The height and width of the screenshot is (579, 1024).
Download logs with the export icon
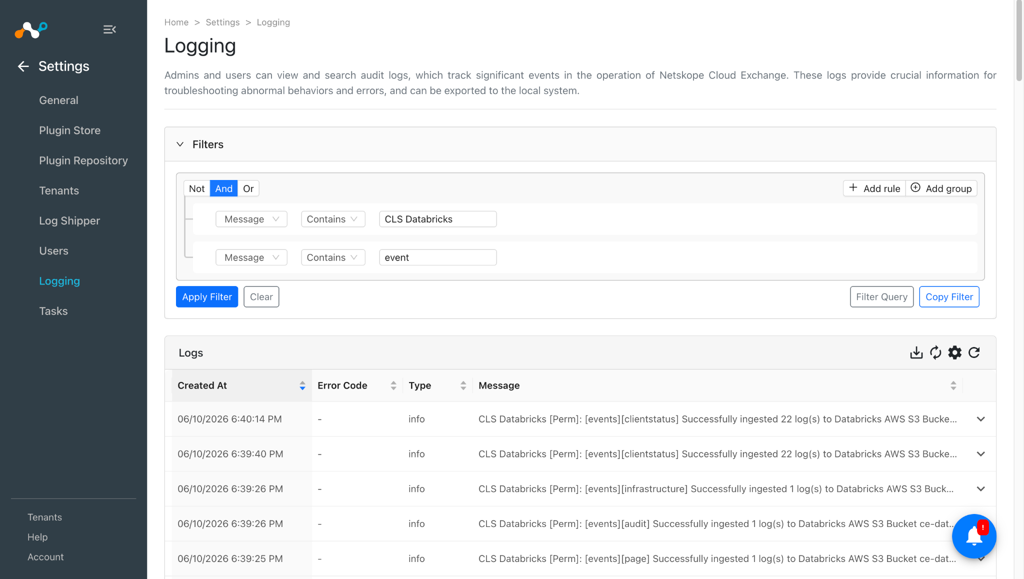(916, 353)
